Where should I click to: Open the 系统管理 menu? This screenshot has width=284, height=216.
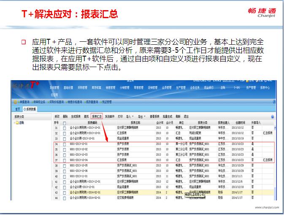[x=54, y=88]
